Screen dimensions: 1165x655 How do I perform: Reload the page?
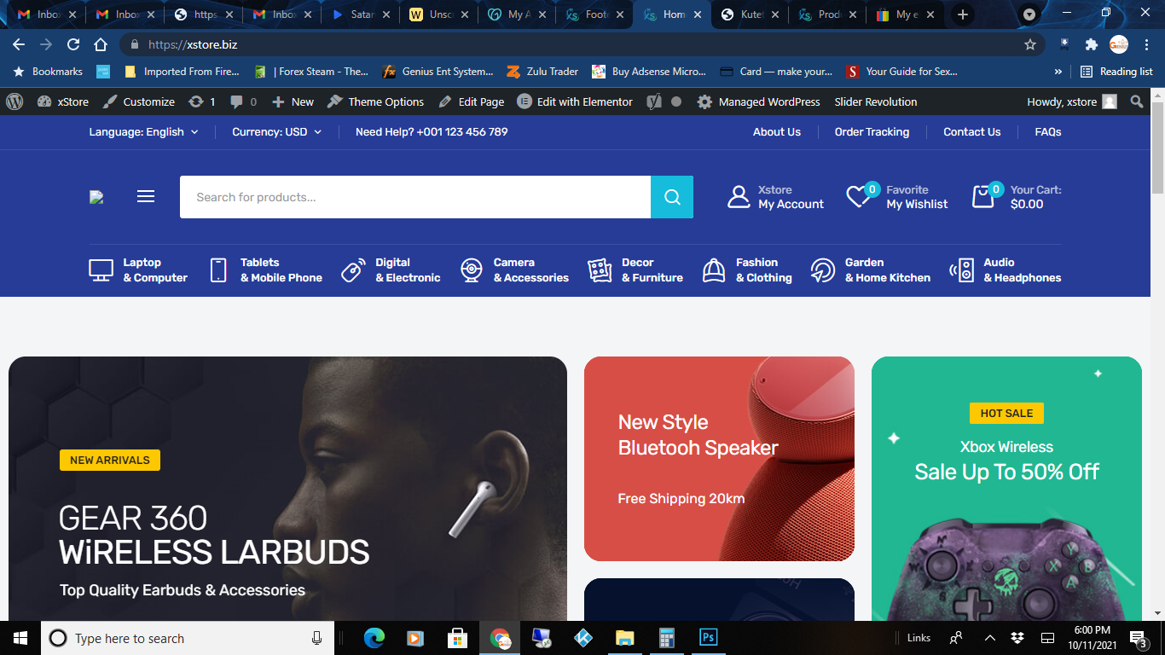click(x=73, y=44)
